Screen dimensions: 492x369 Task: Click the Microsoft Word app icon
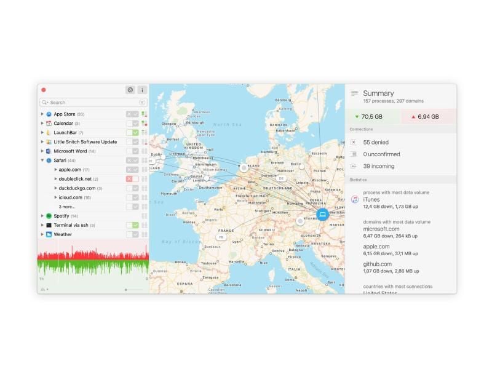tap(49, 151)
